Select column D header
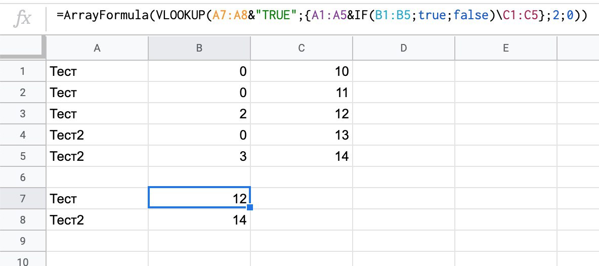This screenshot has width=599, height=266. point(403,48)
